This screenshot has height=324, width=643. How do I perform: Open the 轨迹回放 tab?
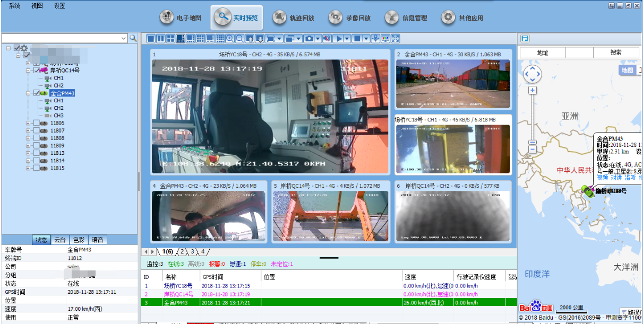tap(294, 17)
